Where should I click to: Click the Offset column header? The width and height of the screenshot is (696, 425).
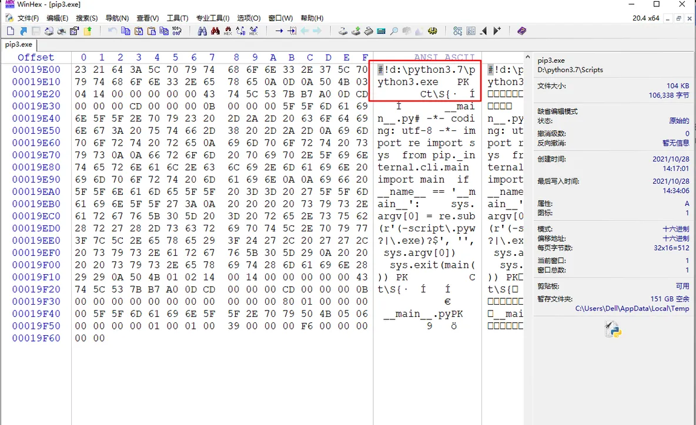coord(36,57)
